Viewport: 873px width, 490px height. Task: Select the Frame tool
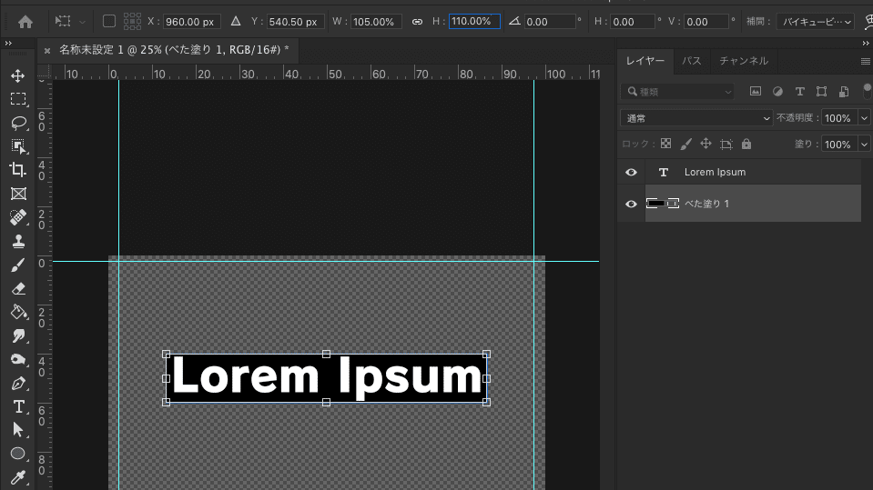coord(18,194)
